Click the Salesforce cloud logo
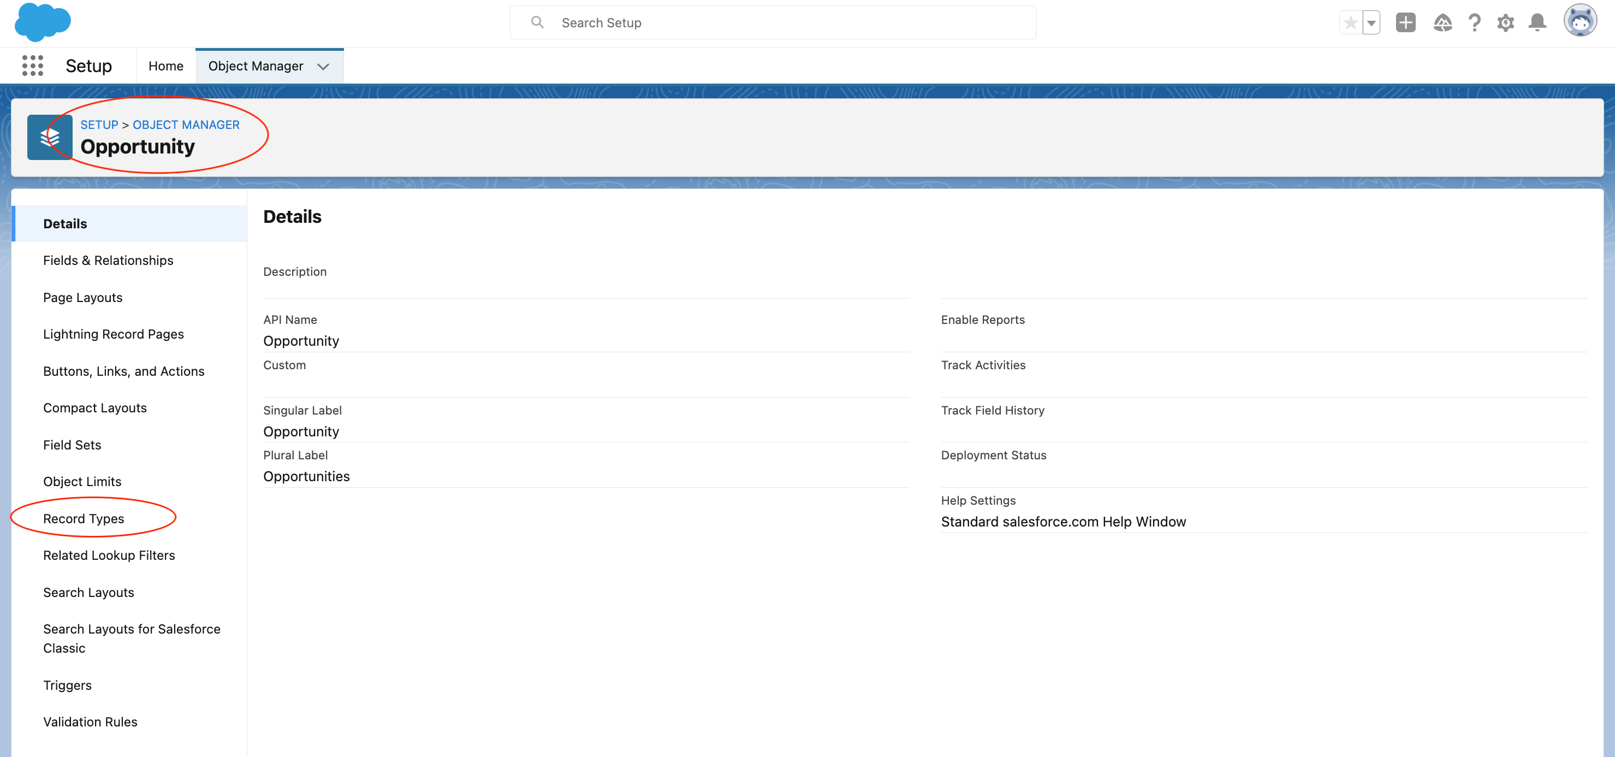 [x=43, y=22]
